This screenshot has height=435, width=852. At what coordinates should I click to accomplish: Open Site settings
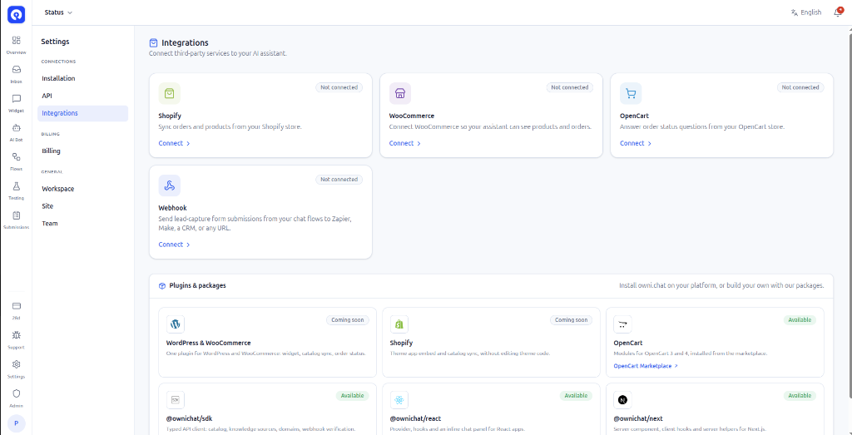[x=82, y=206]
